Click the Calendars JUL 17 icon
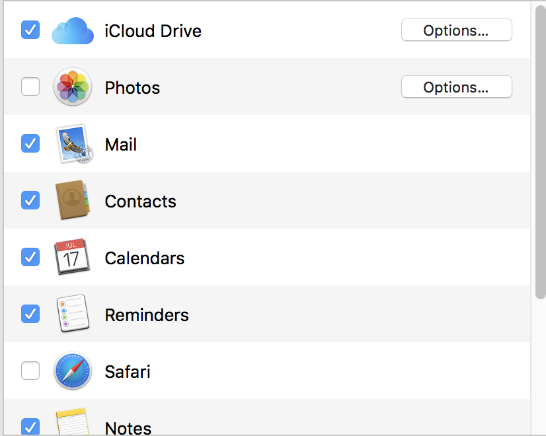 72,256
